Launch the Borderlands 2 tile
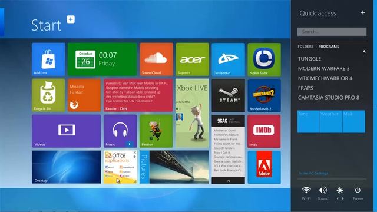Screen dimensions: 377x212 click(x=264, y=95)
